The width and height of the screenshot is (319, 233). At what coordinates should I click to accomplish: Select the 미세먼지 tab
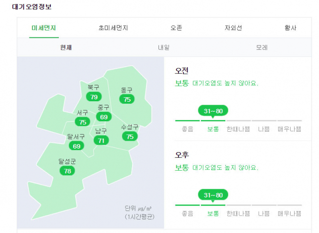click(x=44, y=28)
